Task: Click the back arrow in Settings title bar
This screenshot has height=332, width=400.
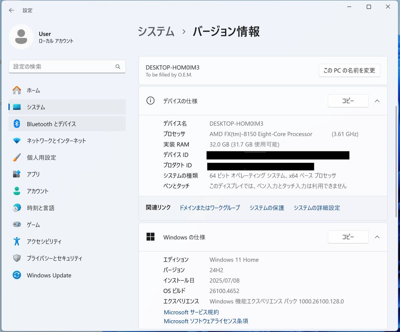Action: [x=12, y=10]
